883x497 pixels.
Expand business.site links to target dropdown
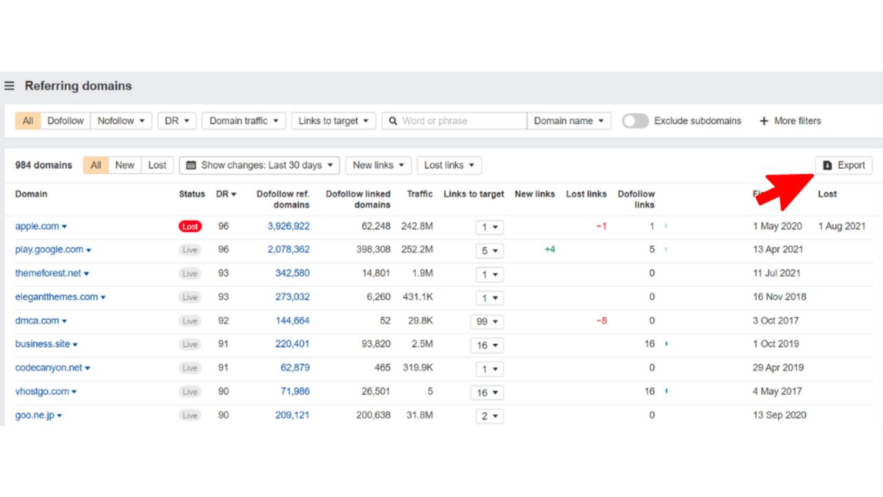(x=487, y=345)
